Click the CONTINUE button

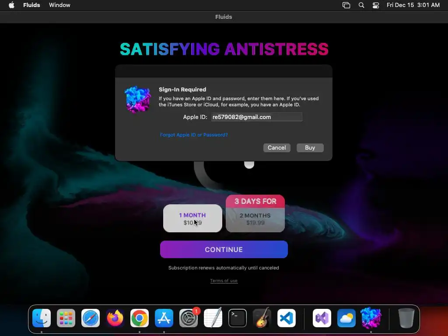click(x=224, y=249)
